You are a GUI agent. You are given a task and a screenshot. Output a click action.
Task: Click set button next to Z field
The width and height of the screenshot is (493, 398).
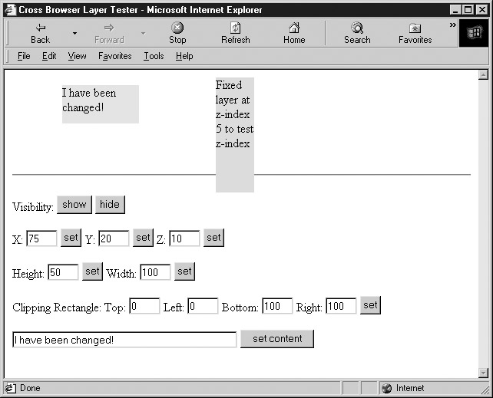(x=213, y=238)
